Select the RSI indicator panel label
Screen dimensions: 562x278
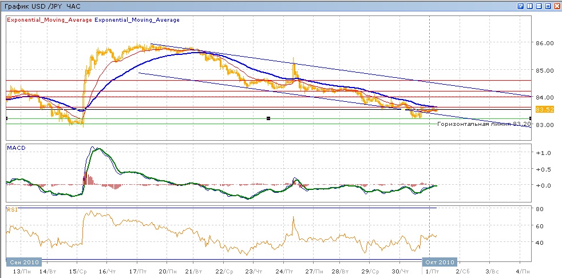pos(11,210)
